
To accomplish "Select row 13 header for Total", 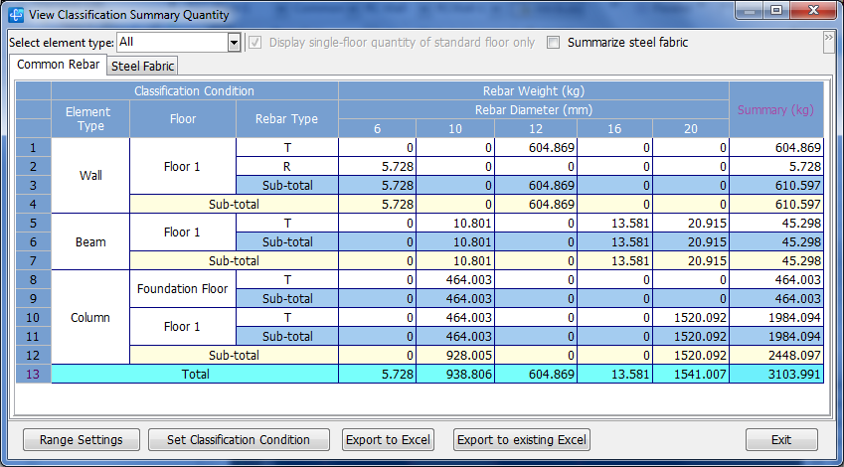I will click(33, 374).
